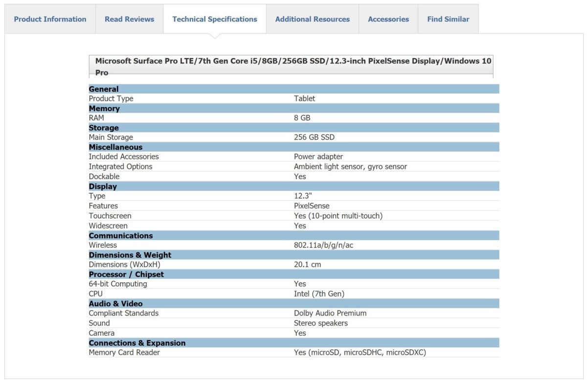This screenshot has height=382, width=587.
Task: Select the Stereo speakers value
Action: click(321, 323)
